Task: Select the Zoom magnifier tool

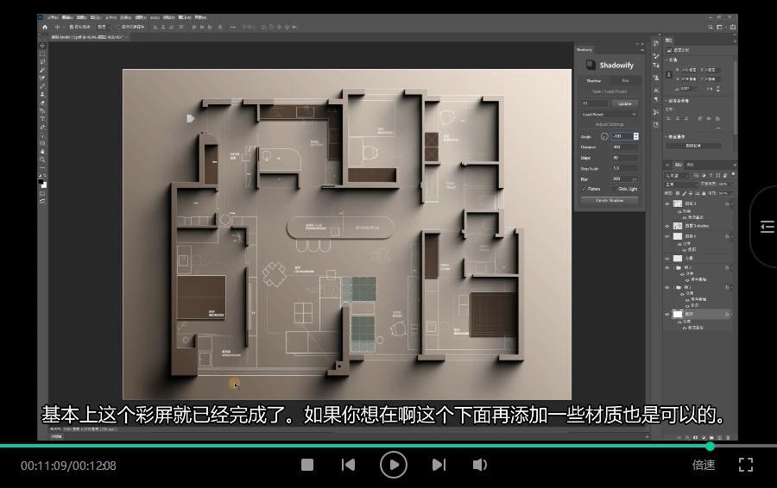Action: coord(42,160)
